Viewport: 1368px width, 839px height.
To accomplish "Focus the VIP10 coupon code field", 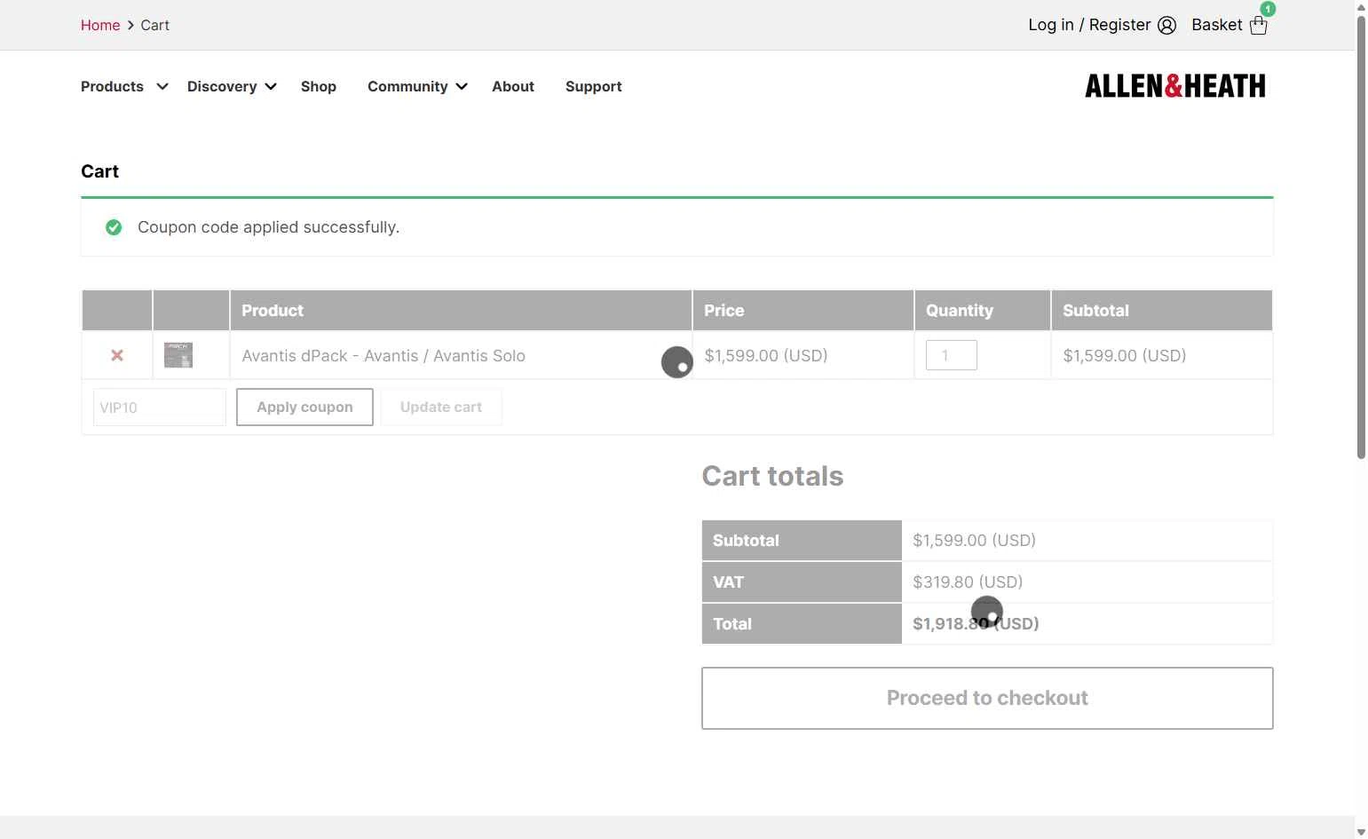I will pos(160,408).
